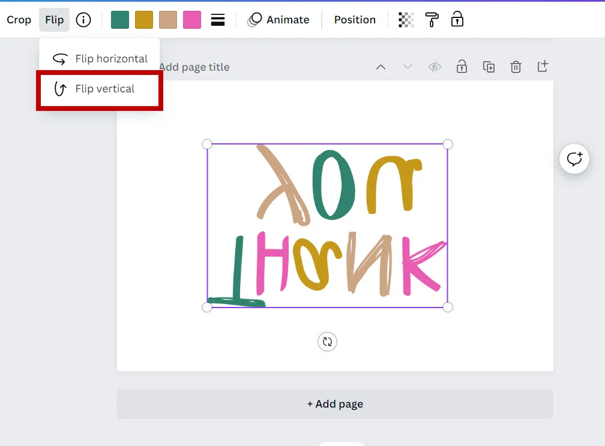Move the page up with the chevron
This screenshot has width=605, height=446.
(381, 67)
